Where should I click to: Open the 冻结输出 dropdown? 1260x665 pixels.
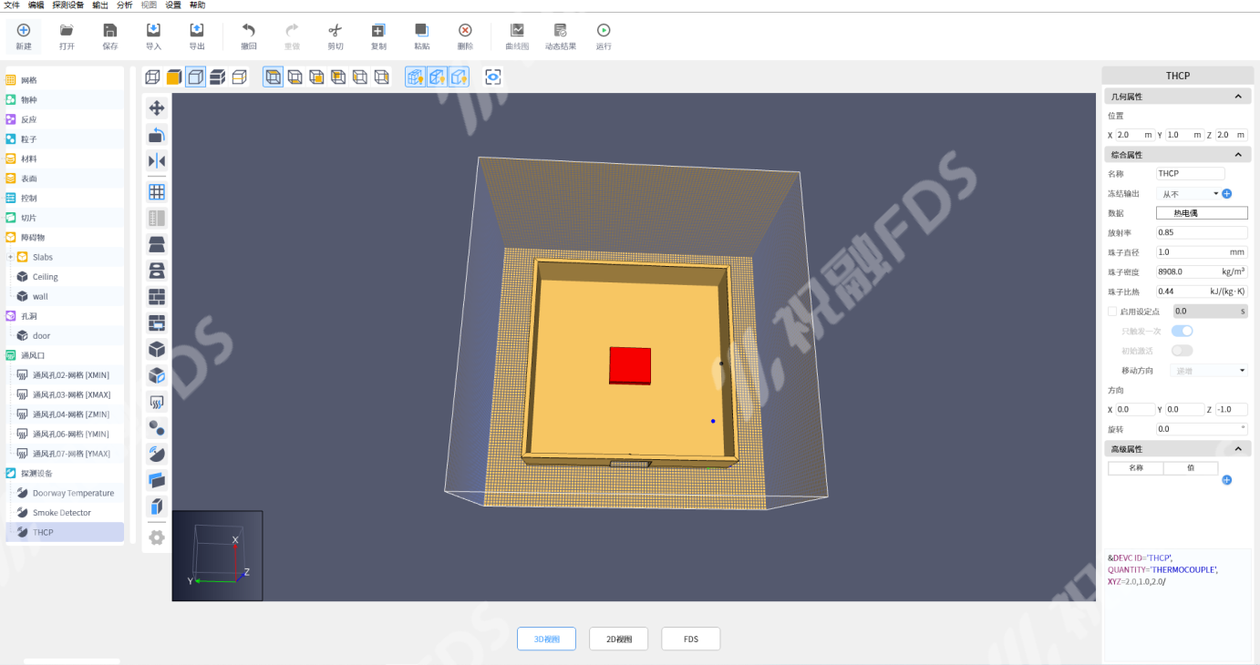coord(1189,194)
